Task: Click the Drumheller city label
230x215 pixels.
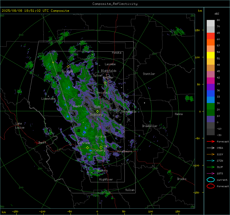Action: 150,126
